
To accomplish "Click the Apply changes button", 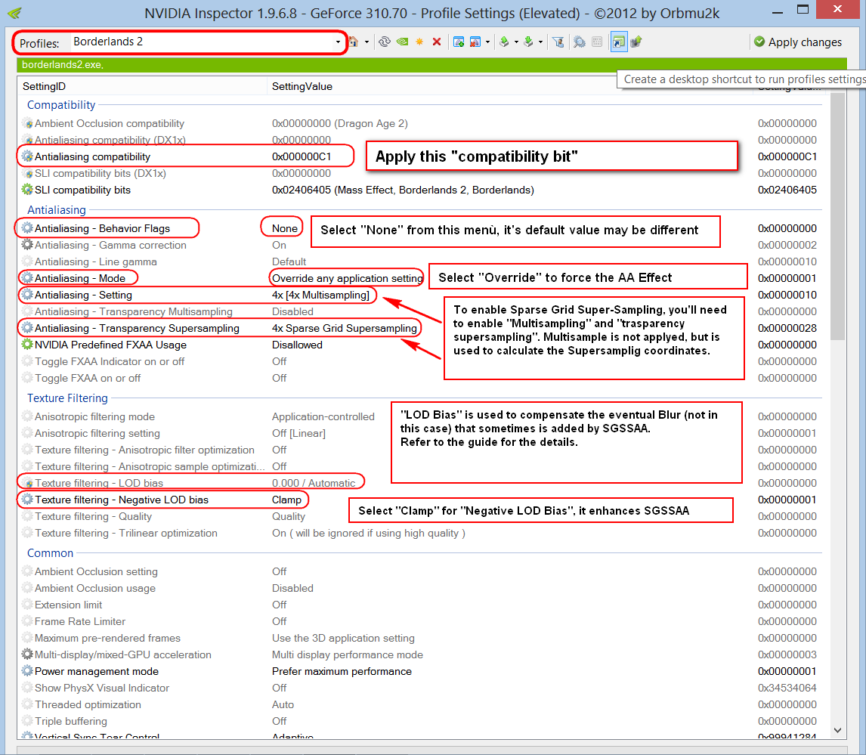I will (798, 42).
